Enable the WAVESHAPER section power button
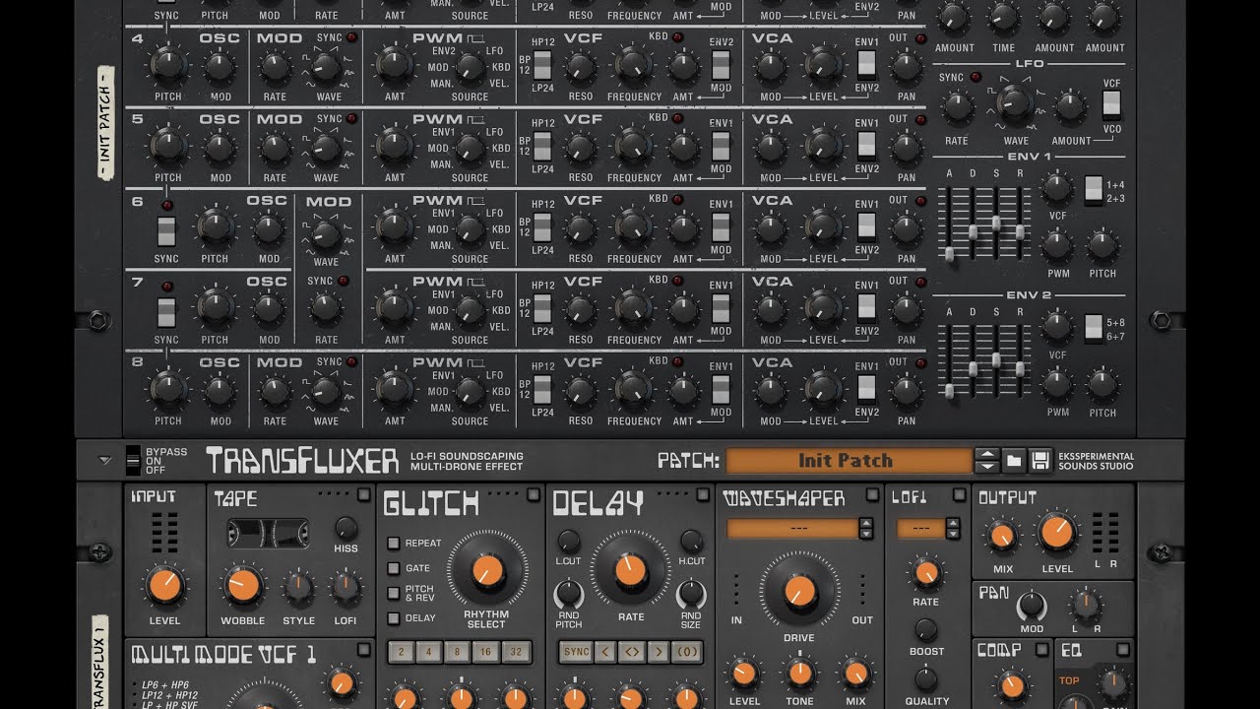The width and height of the screenshot is (1260, 709). [x=872, y=495]
